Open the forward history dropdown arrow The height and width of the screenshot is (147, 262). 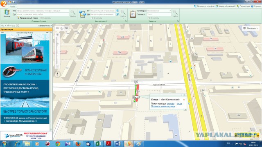tap(11, 26)
